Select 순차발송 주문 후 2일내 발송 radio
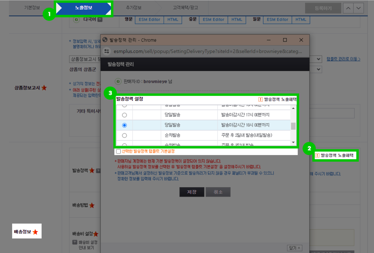Image resolution: width=374 pixels, height=253 pixels. click(124, 135)
